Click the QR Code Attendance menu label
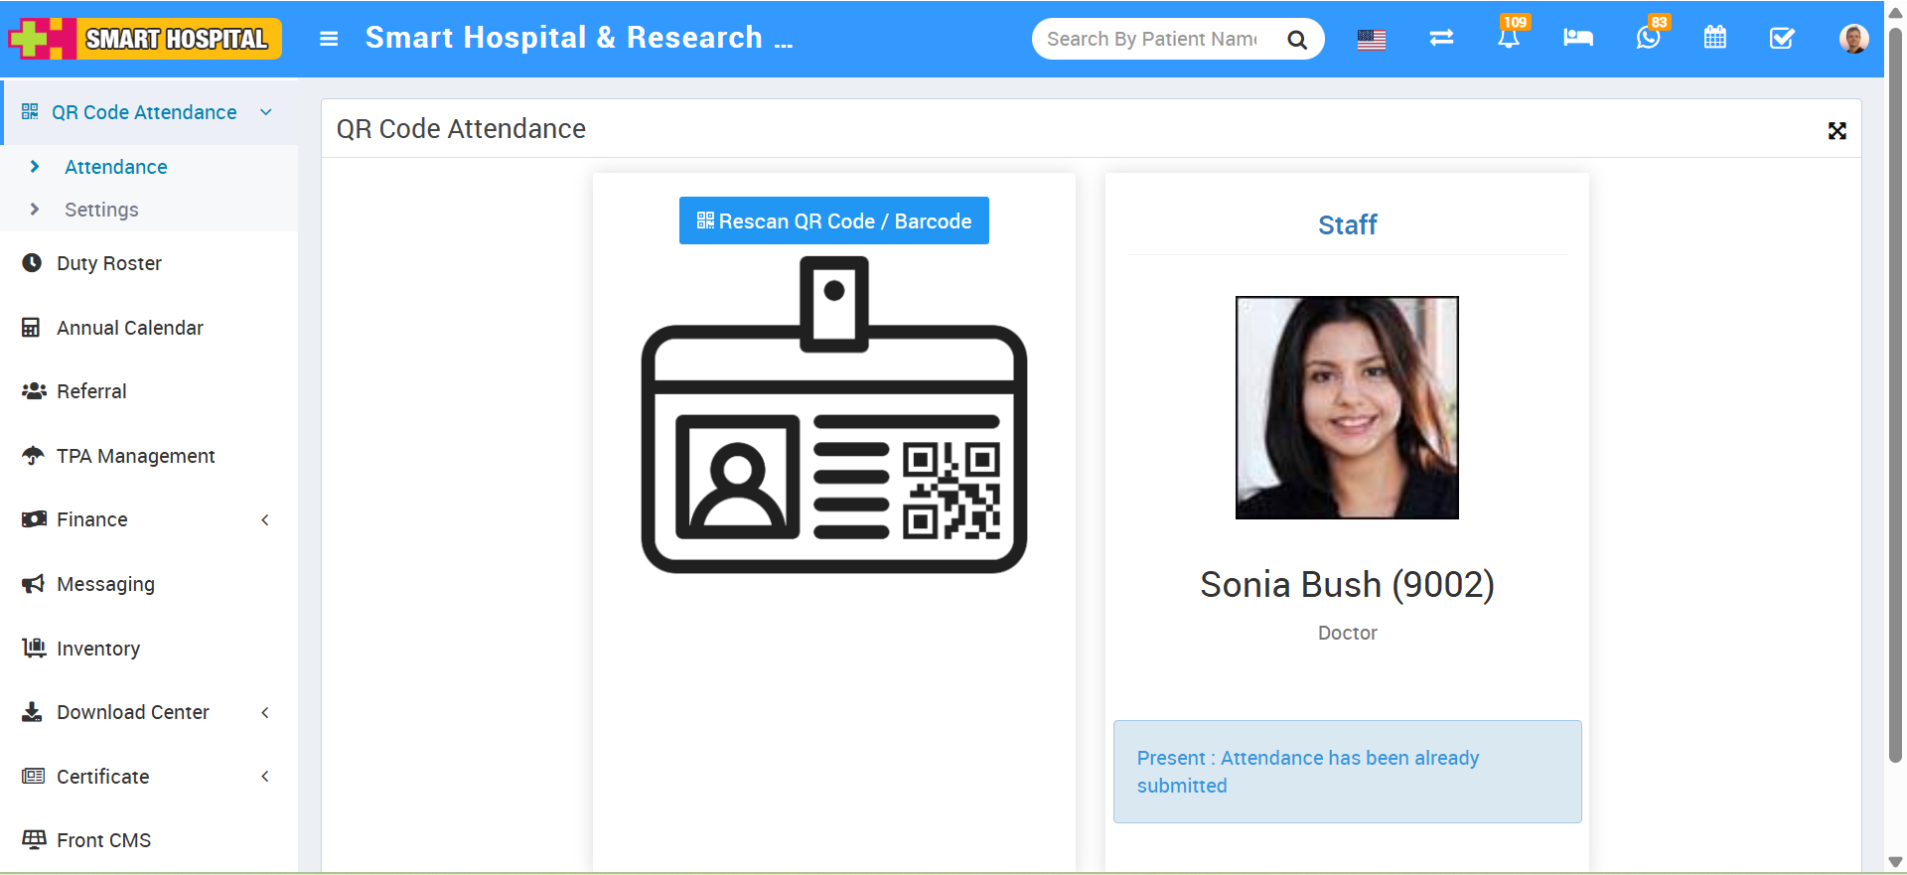1907x875 pixels. [144, 112]
